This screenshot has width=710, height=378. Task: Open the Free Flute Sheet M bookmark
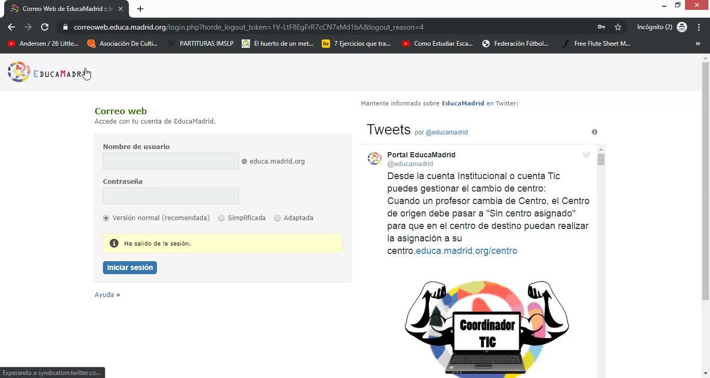click(597, 44)
